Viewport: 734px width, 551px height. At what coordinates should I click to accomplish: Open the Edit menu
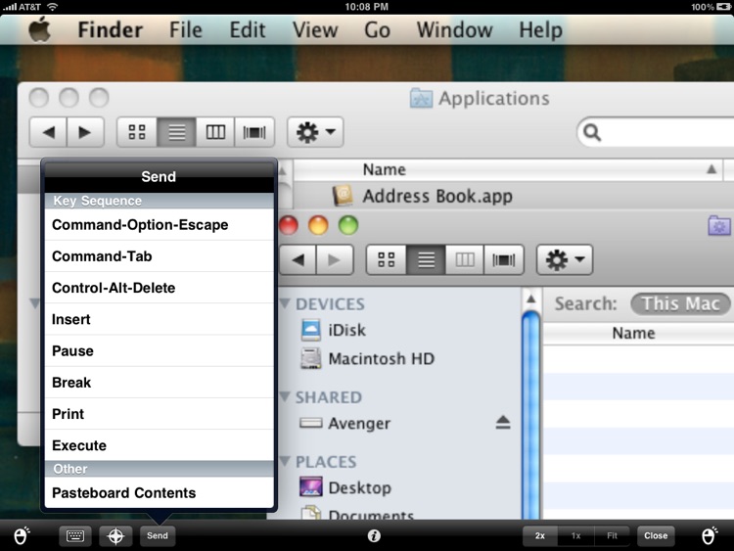coord(248,30)
